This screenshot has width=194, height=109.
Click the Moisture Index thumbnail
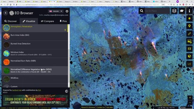pyautogui.click(x=6, y=53)
